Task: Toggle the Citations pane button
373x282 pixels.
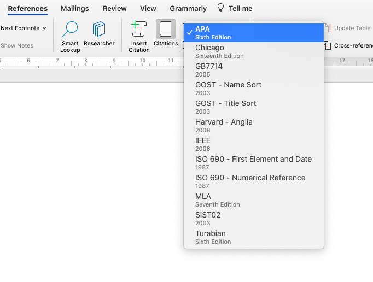Action: point(166,33)
